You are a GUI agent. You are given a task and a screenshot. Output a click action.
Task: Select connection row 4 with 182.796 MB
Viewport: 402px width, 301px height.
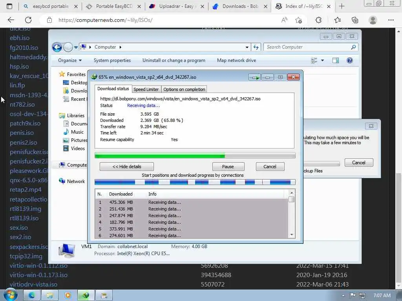[192, 222]
